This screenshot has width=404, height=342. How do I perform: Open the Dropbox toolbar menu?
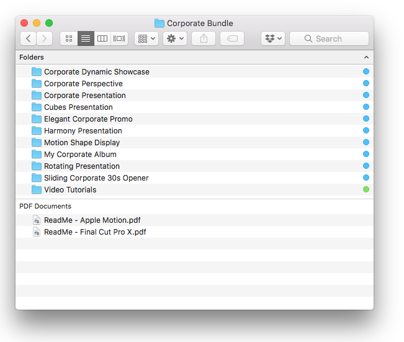point(273,38)
